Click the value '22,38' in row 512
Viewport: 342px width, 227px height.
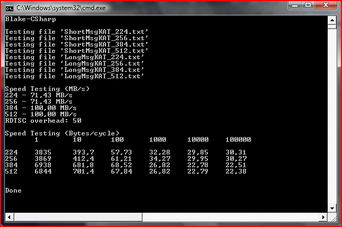(236, 171)
